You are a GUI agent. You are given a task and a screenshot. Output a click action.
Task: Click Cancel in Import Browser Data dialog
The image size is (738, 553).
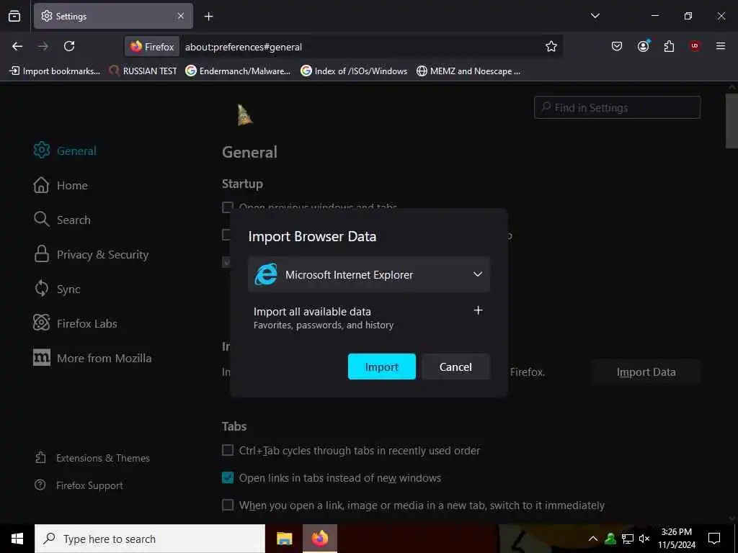point(455,367)
